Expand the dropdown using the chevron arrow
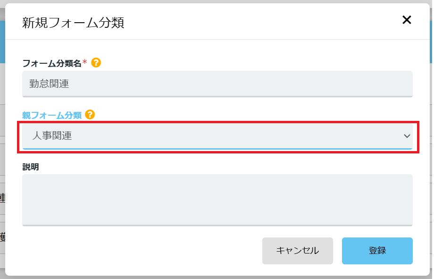The height and width of the screenshot is (279, 434). tap(407, 136)
